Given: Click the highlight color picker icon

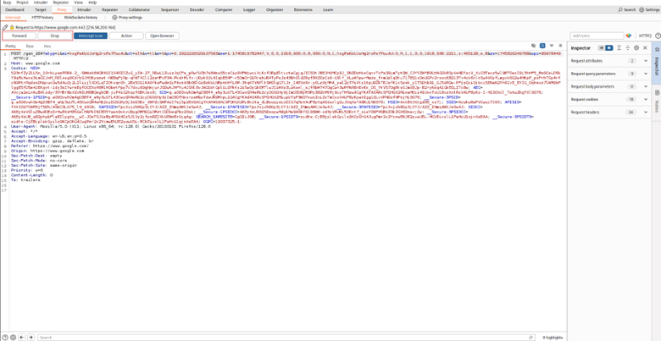Looking at the screenshot, I should [629, 36].
